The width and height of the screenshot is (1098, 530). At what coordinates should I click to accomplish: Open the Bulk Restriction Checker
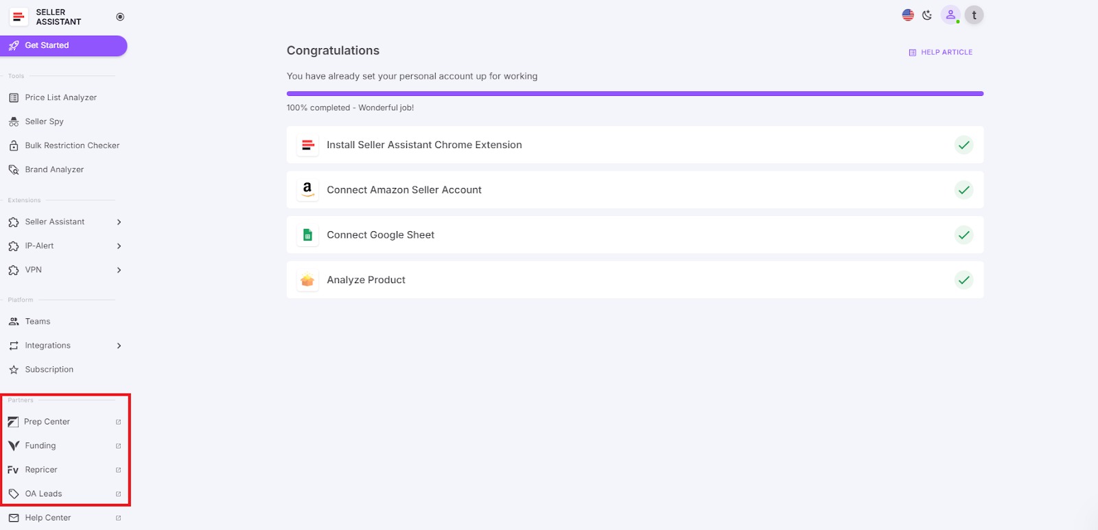coord(71,145)
